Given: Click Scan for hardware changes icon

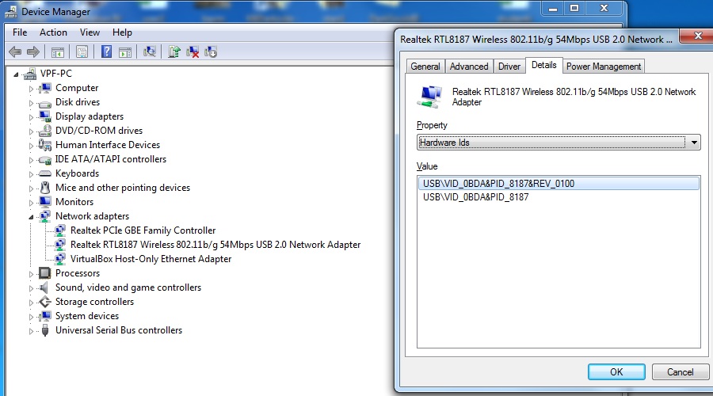Looking at the screenshot, I should coord(149,51).
